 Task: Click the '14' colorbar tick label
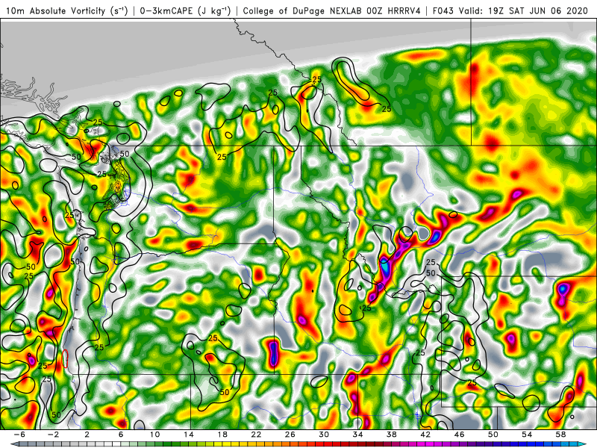pyautogui.click(x=189, y=435)
